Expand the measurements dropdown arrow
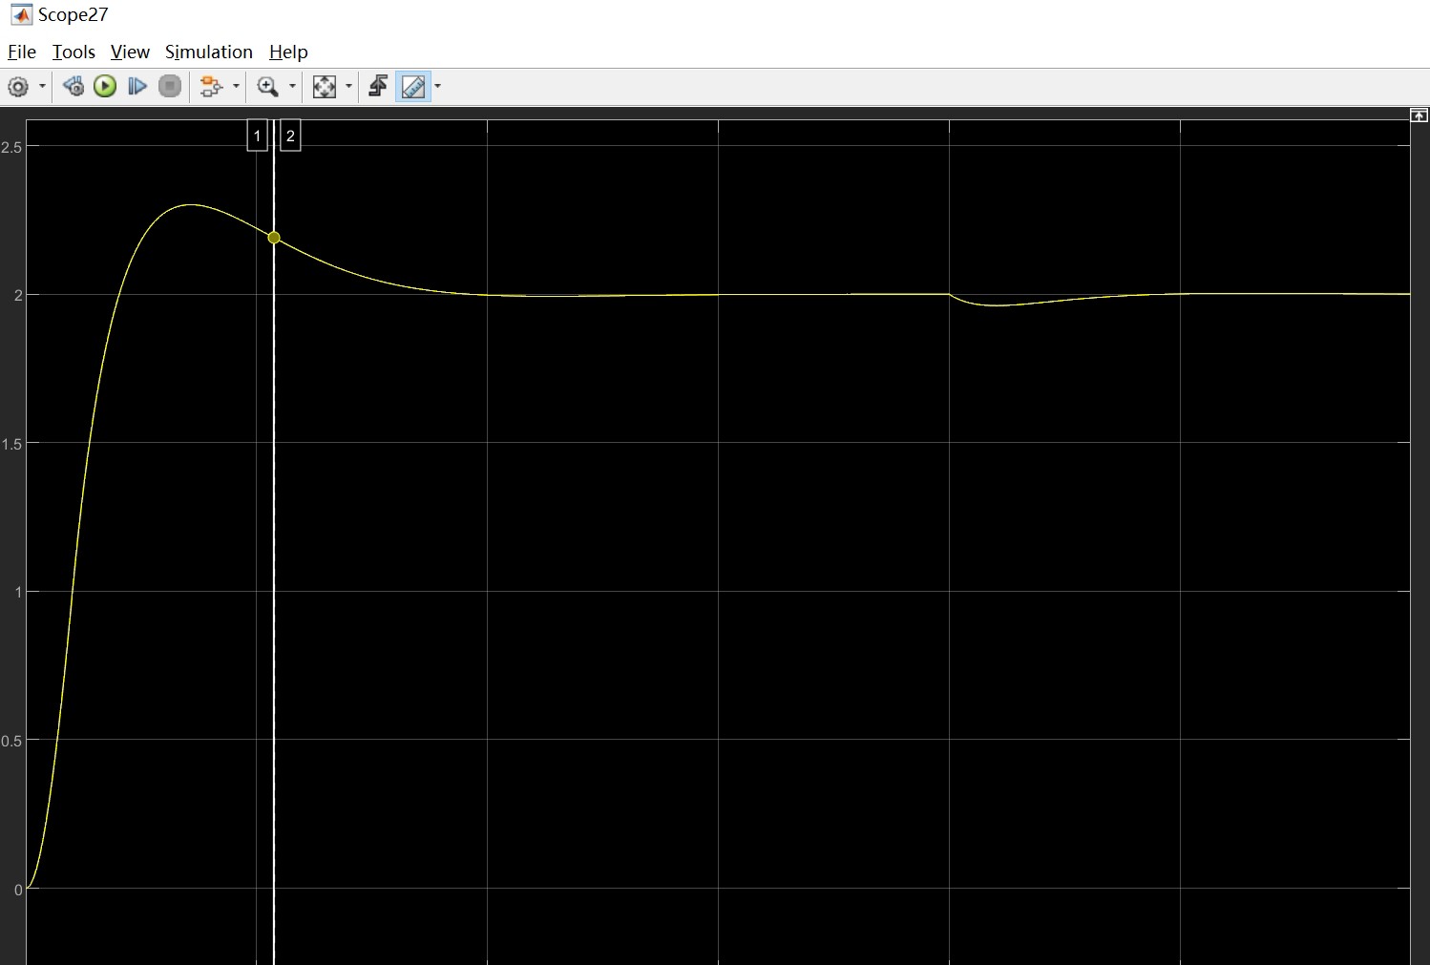1430x965 pixels. point(438,87)
